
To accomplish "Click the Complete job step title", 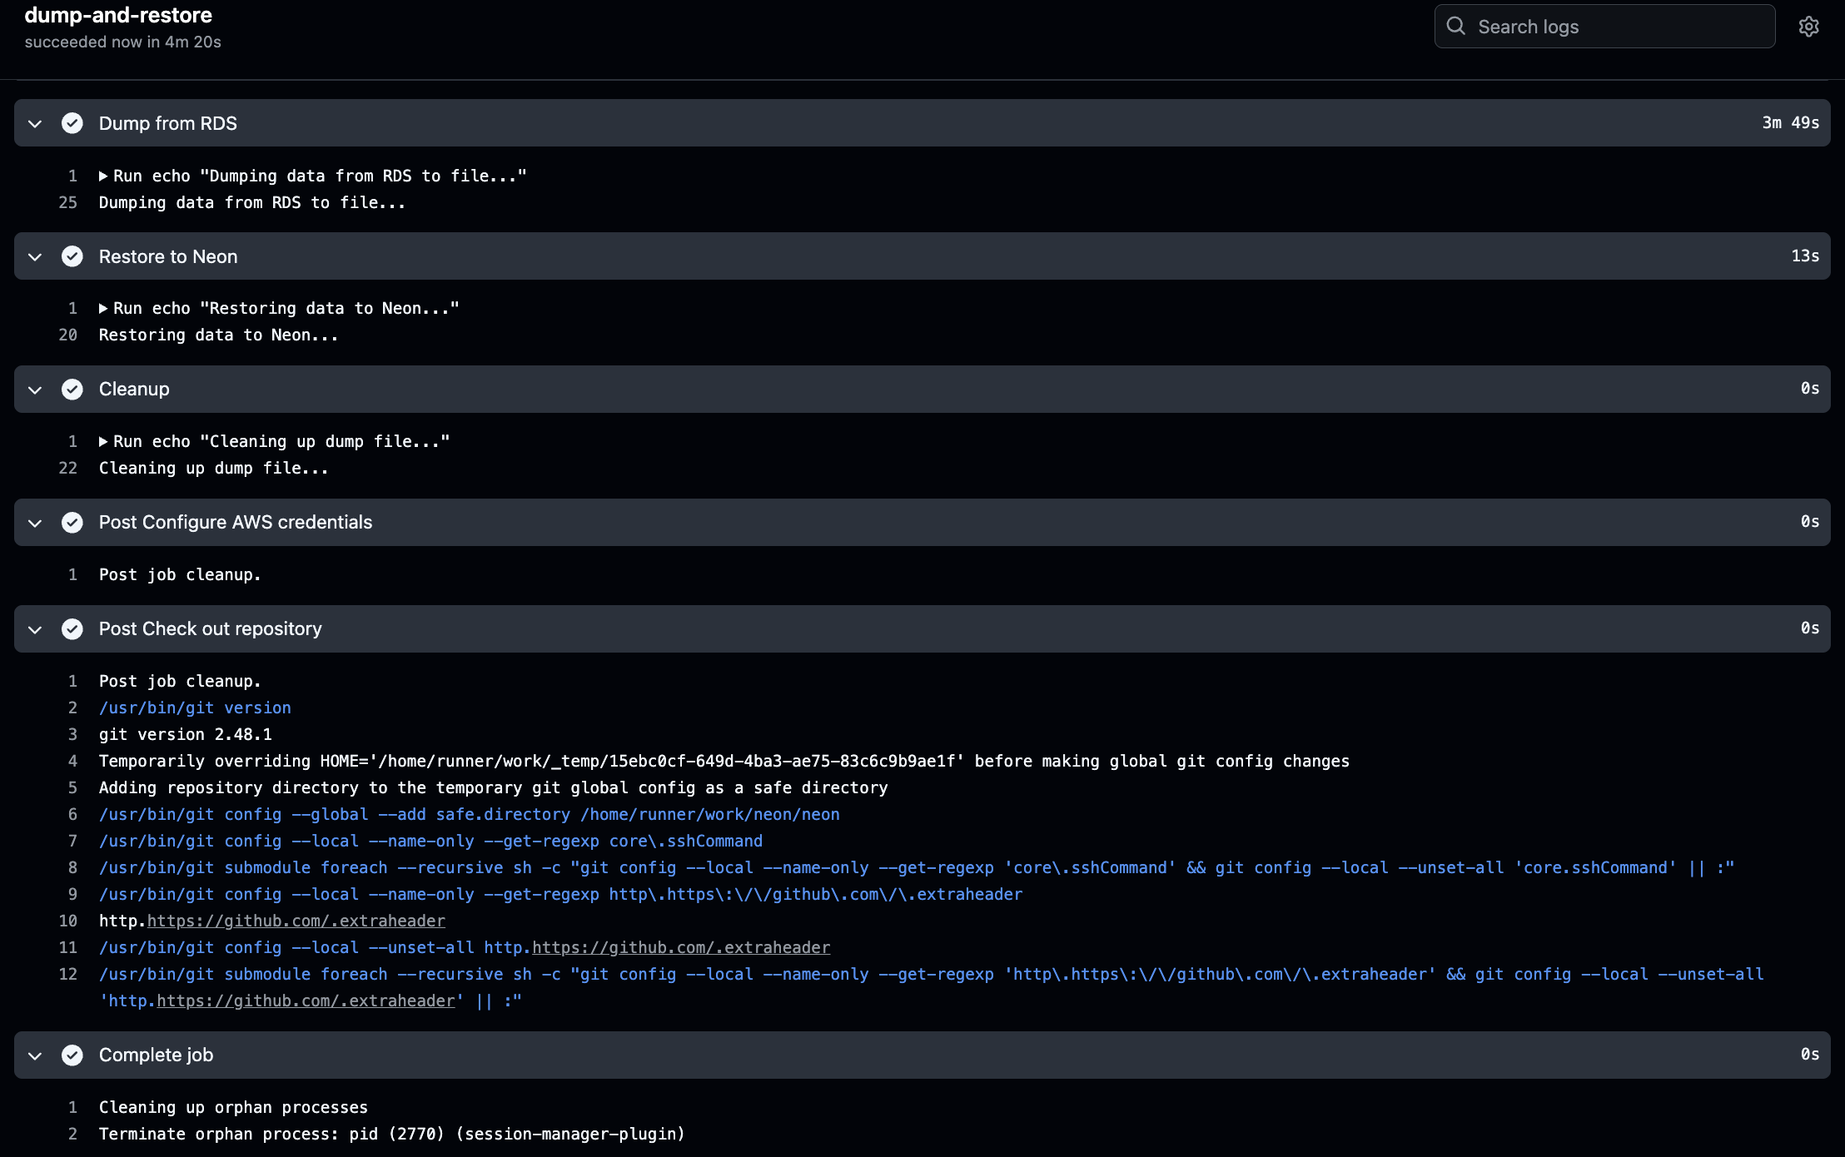I will pos(156,1055).
